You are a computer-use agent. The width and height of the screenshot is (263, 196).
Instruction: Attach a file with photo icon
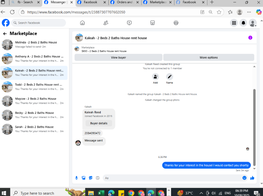pos(84,178)
